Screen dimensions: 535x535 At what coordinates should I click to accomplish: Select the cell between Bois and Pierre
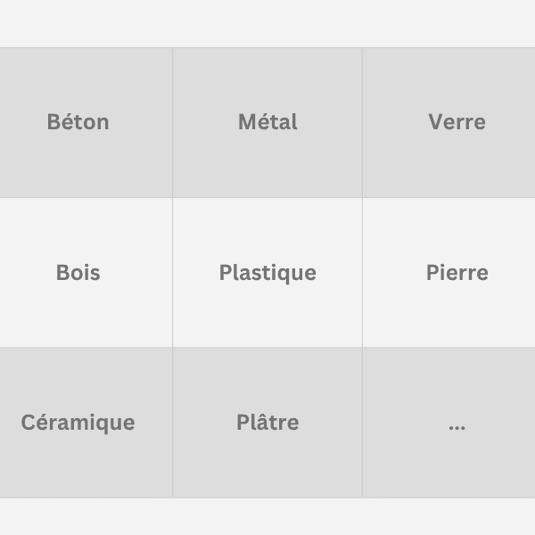coord(267,273)
